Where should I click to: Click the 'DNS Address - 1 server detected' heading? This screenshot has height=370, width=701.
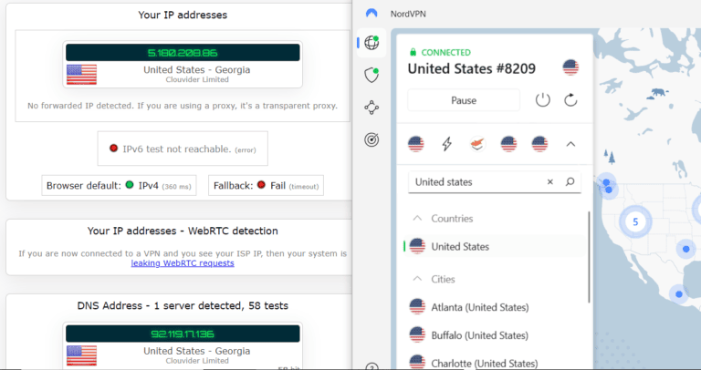[x=183, y=305]
